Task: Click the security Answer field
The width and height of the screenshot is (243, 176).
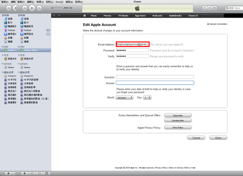Action: coord(155,83)
